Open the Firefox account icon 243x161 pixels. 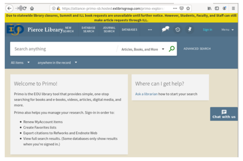(224, 8)
